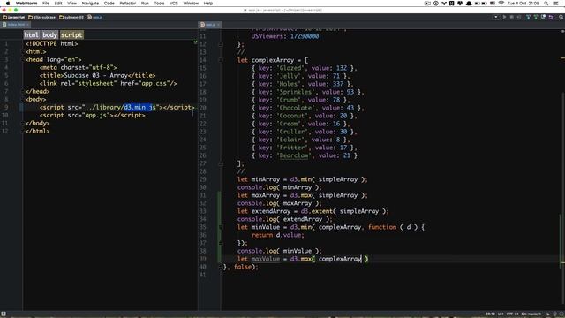This screenshot has width=565, height=318.
Task: Open the Navigate menu
Action: click(90, 4)
